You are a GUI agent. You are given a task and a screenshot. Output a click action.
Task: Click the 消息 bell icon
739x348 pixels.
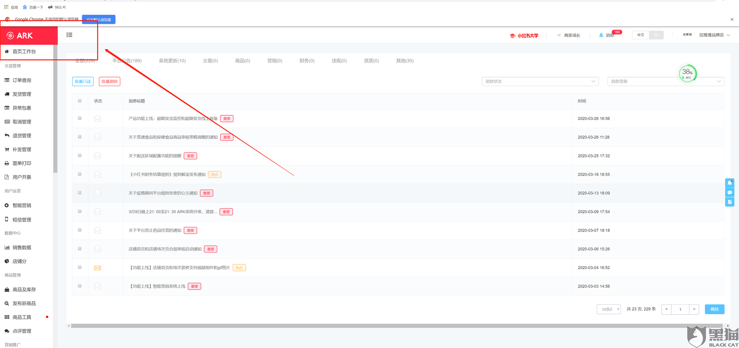coord(601,35)
